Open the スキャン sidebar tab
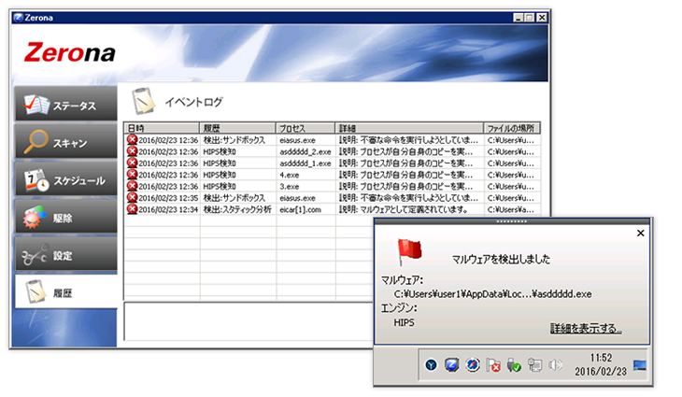The height and width of the screenshot is (397, 682). click(66, 141)
